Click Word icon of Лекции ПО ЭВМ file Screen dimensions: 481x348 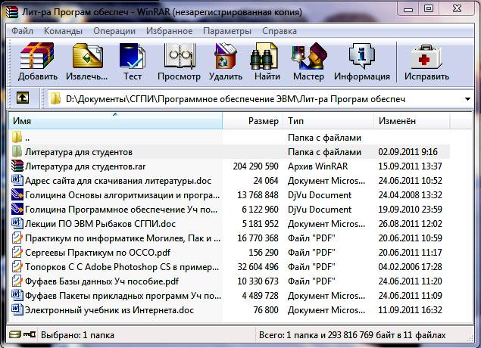point(17,223)
